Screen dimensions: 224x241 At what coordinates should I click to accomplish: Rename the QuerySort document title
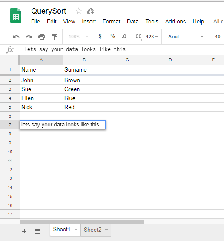[x=49, y=11]
